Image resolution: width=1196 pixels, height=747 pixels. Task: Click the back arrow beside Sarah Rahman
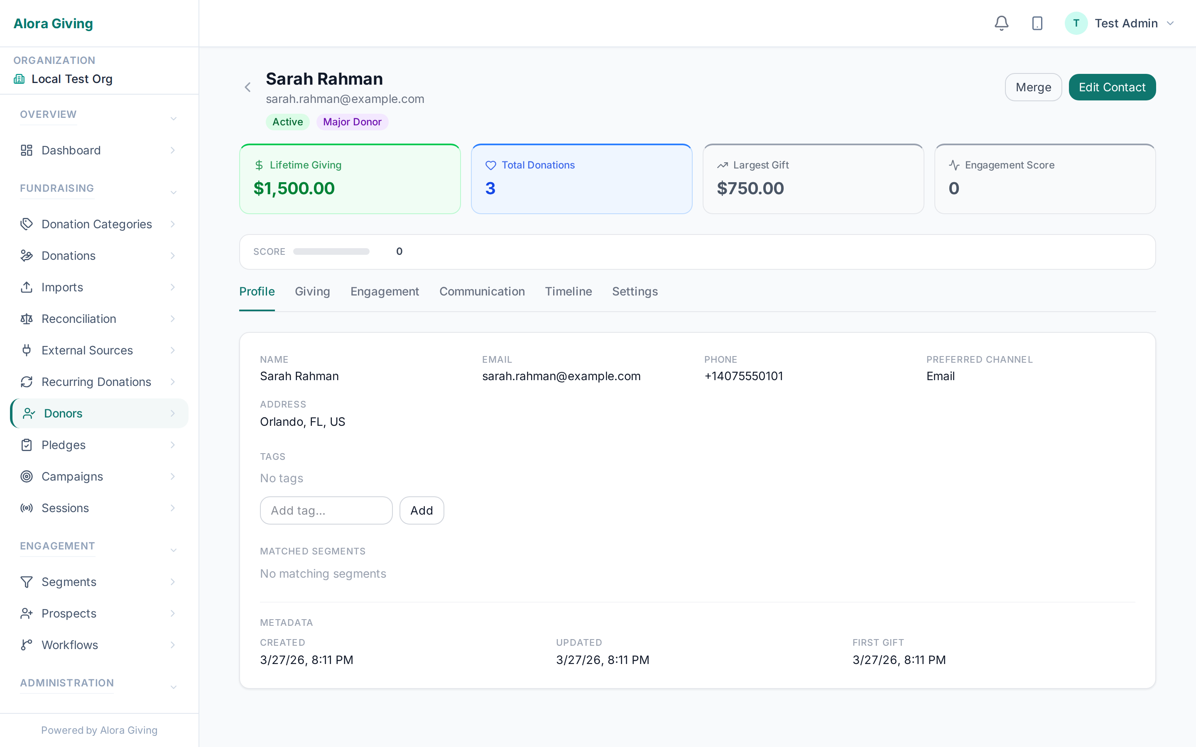(248, 88)
